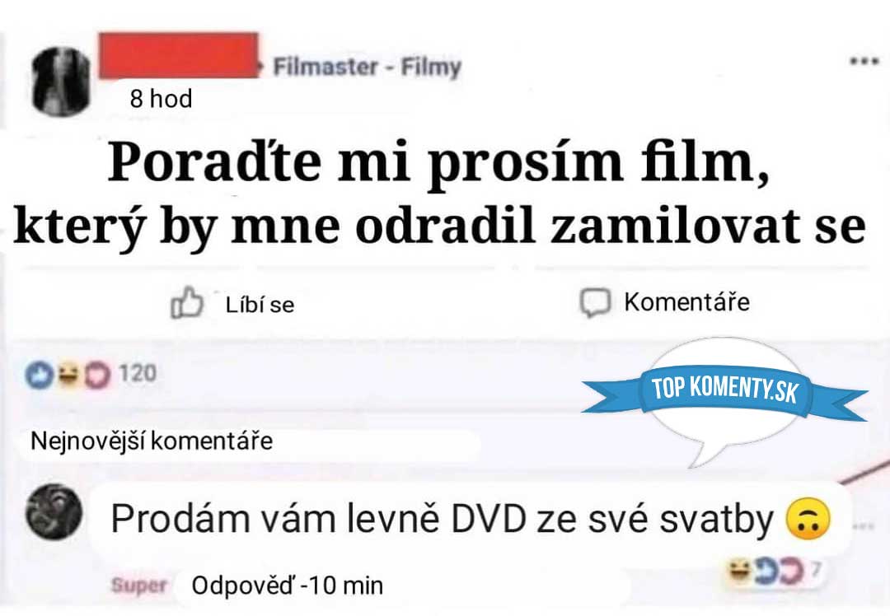890x616 pixels.
Task: Open the post author's profile picture
Action: (61, 81)
